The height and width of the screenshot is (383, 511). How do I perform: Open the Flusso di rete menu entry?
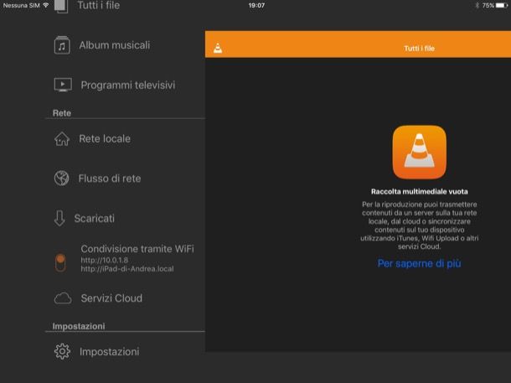pyautogui.click(x=110, y=179)
